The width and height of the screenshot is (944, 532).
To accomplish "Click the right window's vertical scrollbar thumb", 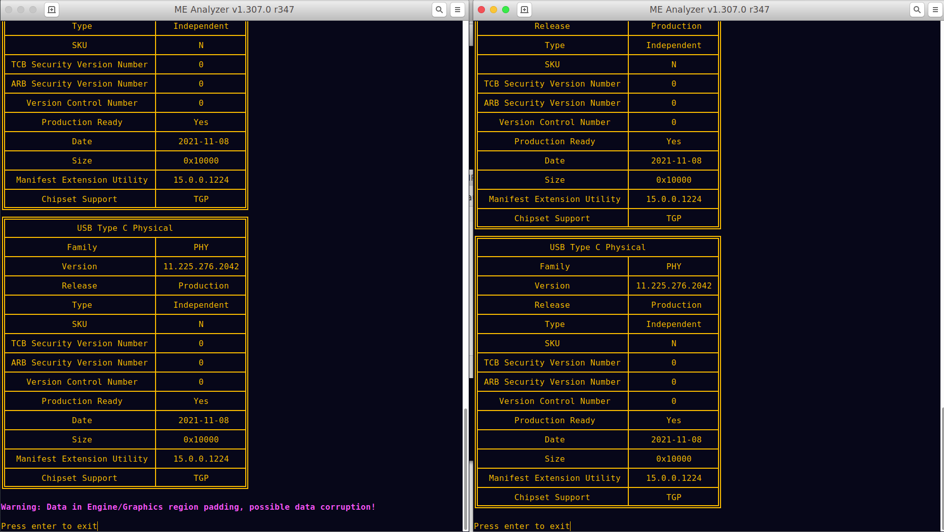I will click(942, 468).
